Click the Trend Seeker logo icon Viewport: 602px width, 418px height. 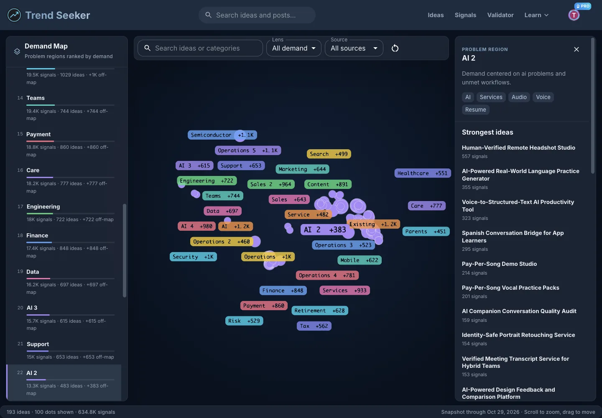[x=14, y=15]
